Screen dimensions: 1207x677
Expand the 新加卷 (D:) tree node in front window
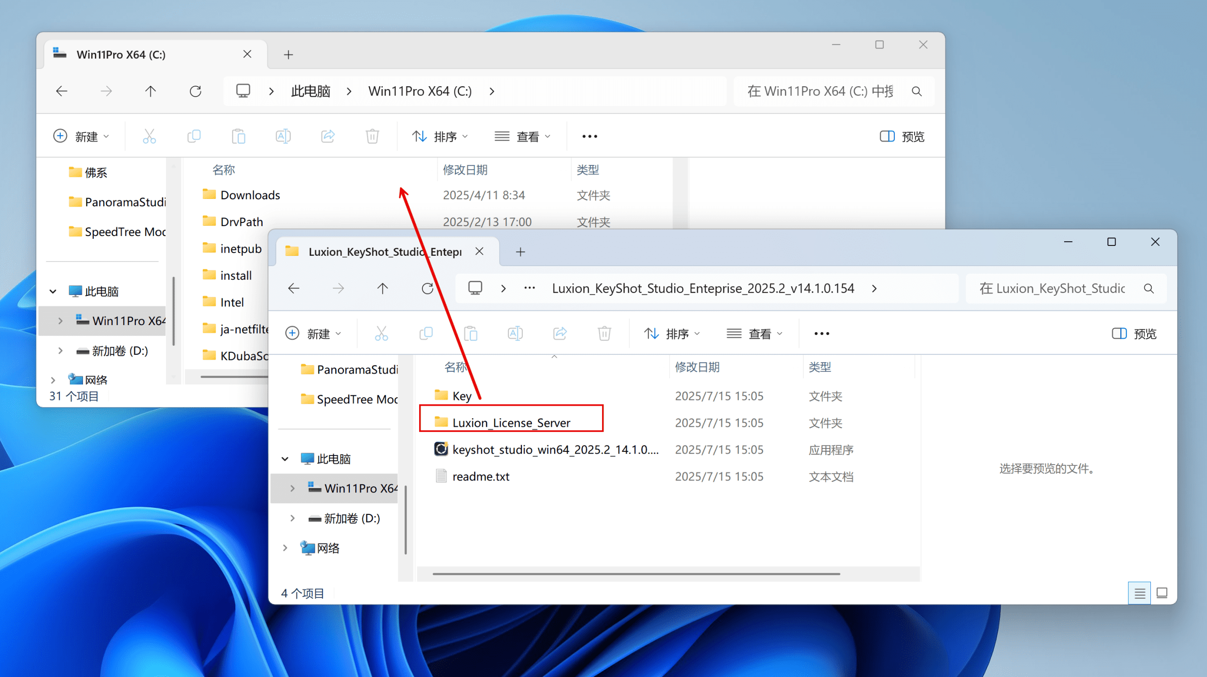coord(292,518)
